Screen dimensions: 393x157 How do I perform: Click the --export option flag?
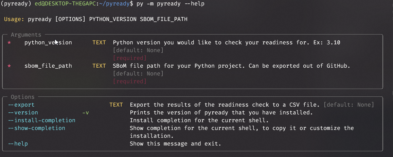coord(21,105)
